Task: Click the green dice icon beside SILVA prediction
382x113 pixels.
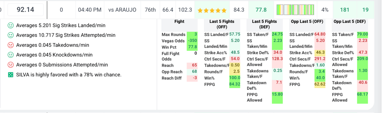Action: point(10,75)
